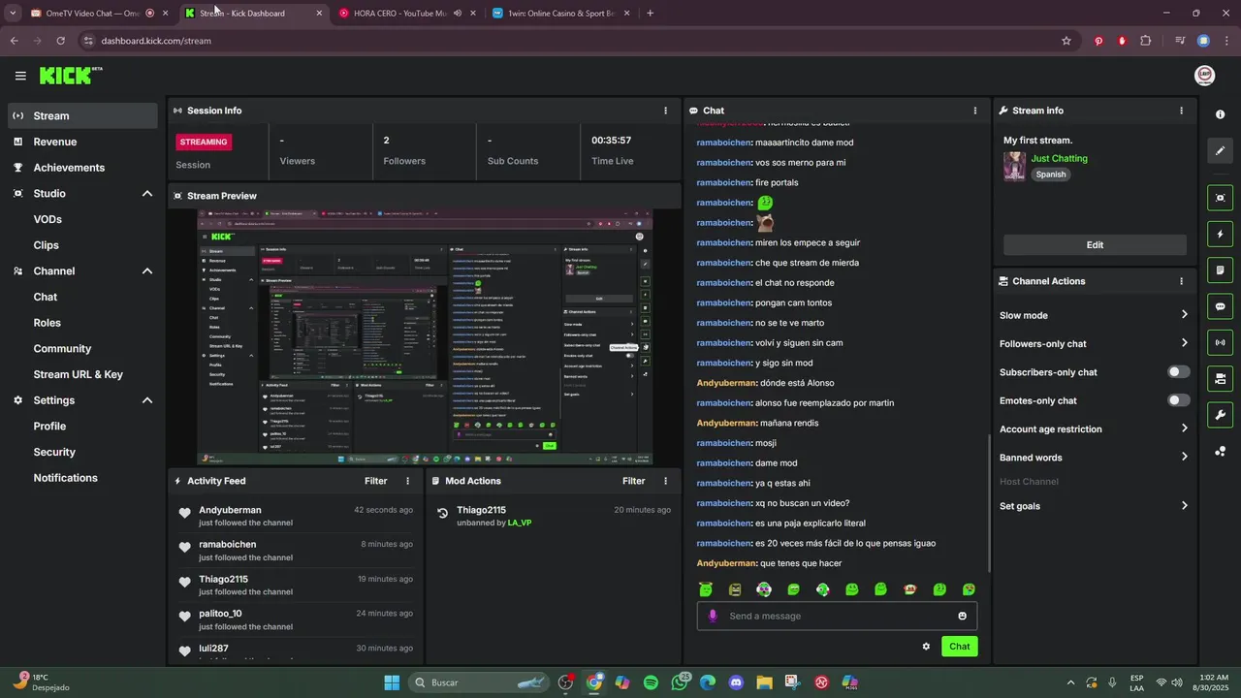The height and width of the screenshot is (698, 1241).
Task: Click the info icon in right rail
Action: point(1220,114)
